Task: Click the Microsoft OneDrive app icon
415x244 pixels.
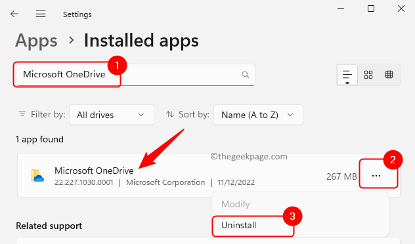Action: pyautogui.click(x=37, y=176)
